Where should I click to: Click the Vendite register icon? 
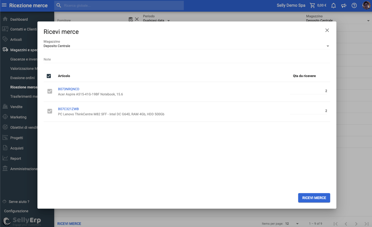click(5, 106)
